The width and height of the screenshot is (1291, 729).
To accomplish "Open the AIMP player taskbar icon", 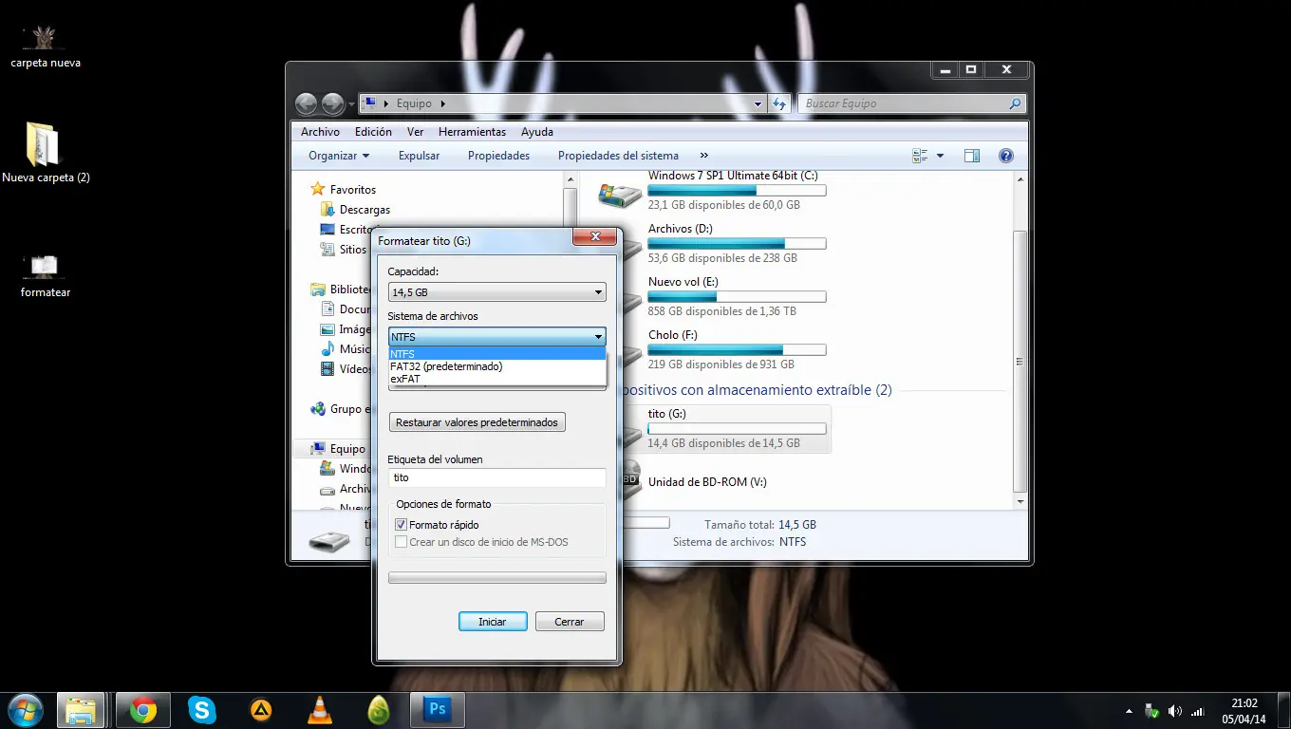I will pyautogui.click(x=261, y=710).
